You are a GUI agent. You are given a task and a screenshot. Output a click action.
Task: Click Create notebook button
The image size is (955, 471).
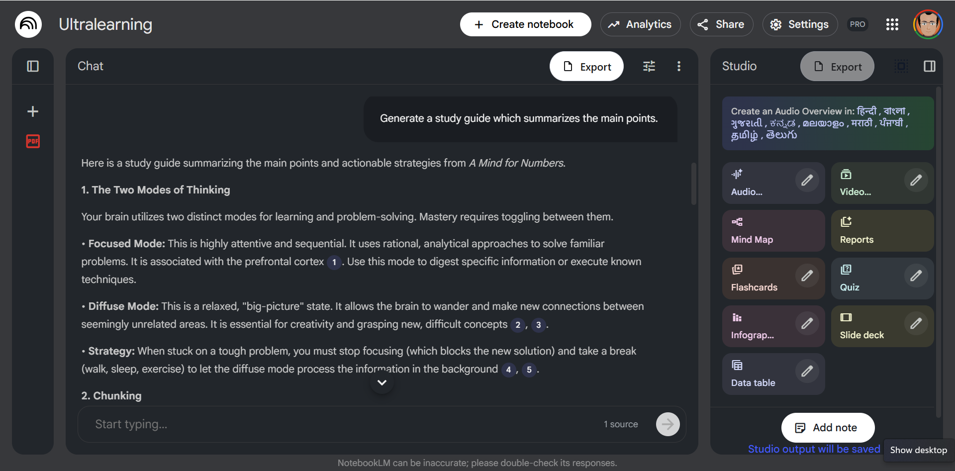click(x=525, y=24)
